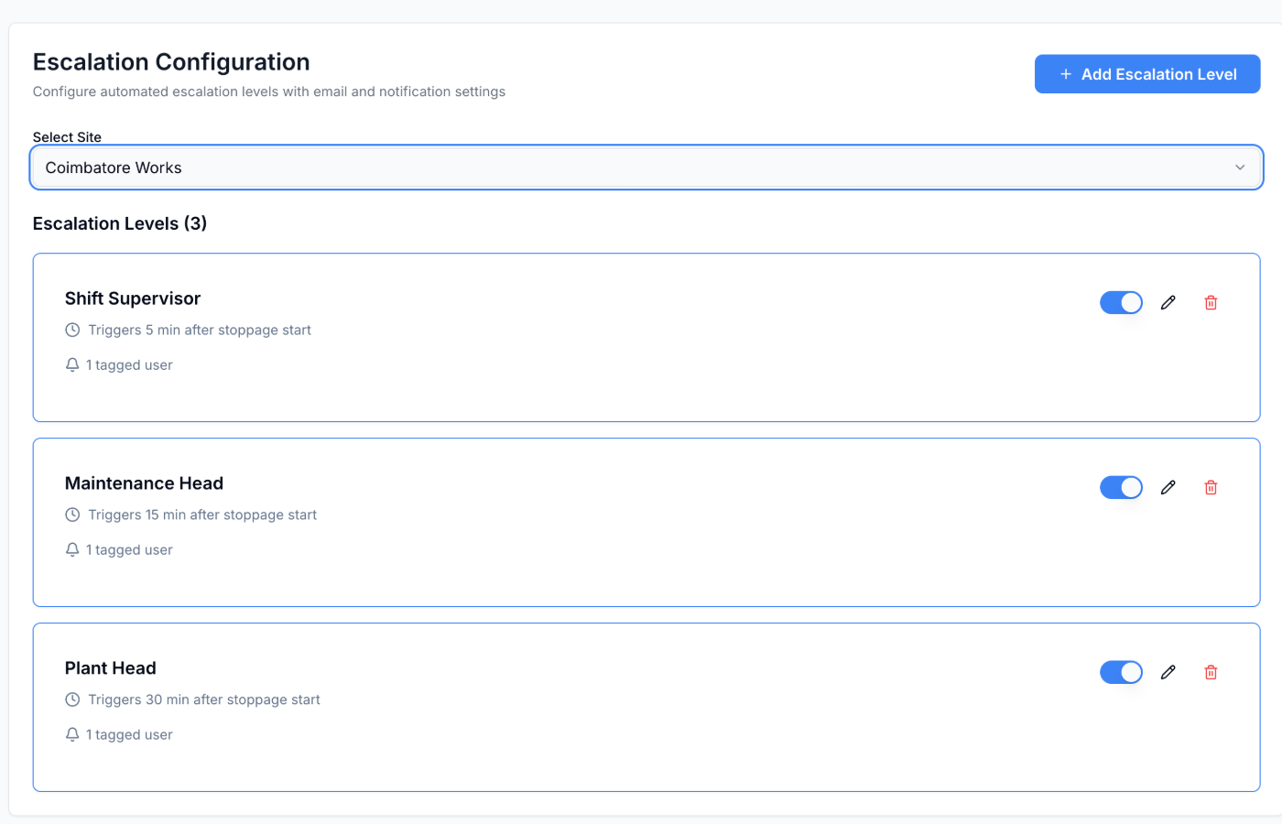Click the clock icon under Shift Supervisor
The width and height of the screenshot is (1282, 824).
click(72, 330)
